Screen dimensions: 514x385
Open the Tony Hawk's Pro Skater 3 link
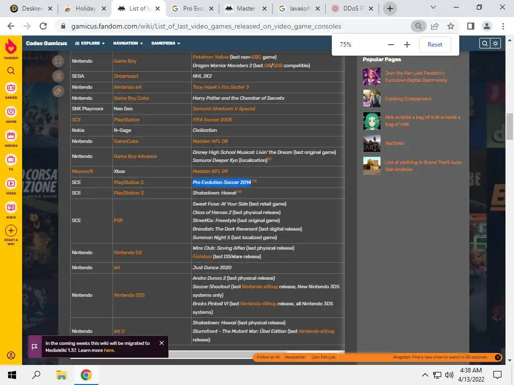pyautogui.click(x=221, y=87)
